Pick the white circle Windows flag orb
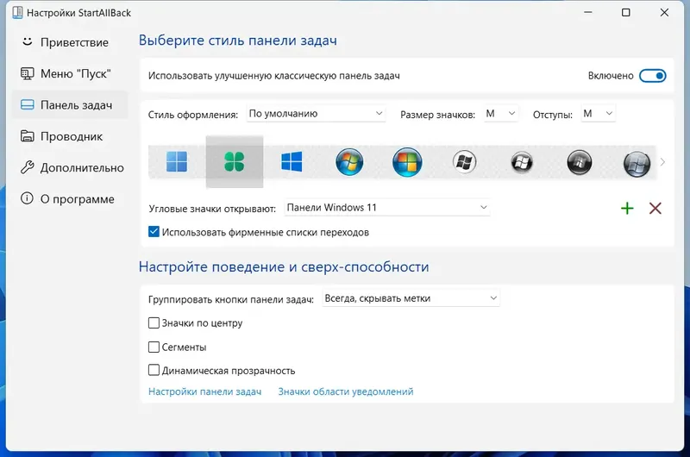 pyautogui.click(x=465, y=162)
